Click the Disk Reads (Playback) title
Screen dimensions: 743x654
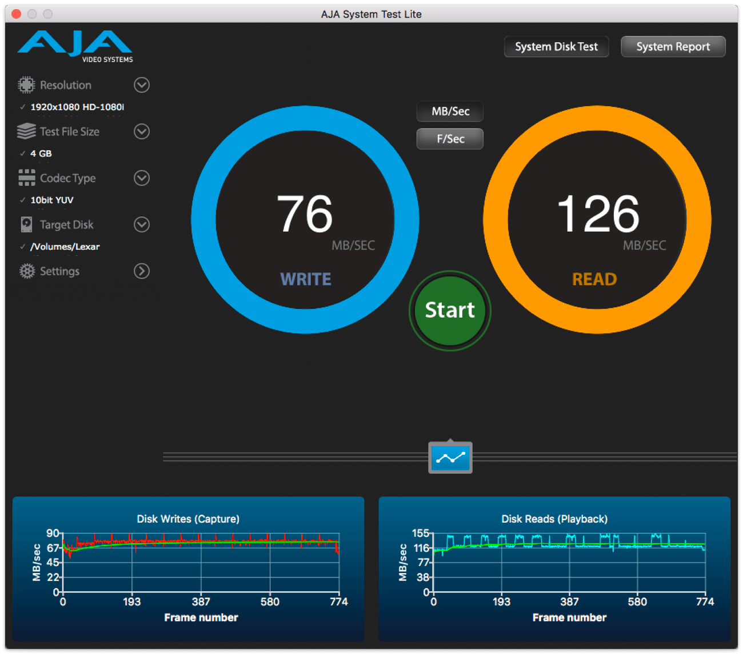pos(554,519)
